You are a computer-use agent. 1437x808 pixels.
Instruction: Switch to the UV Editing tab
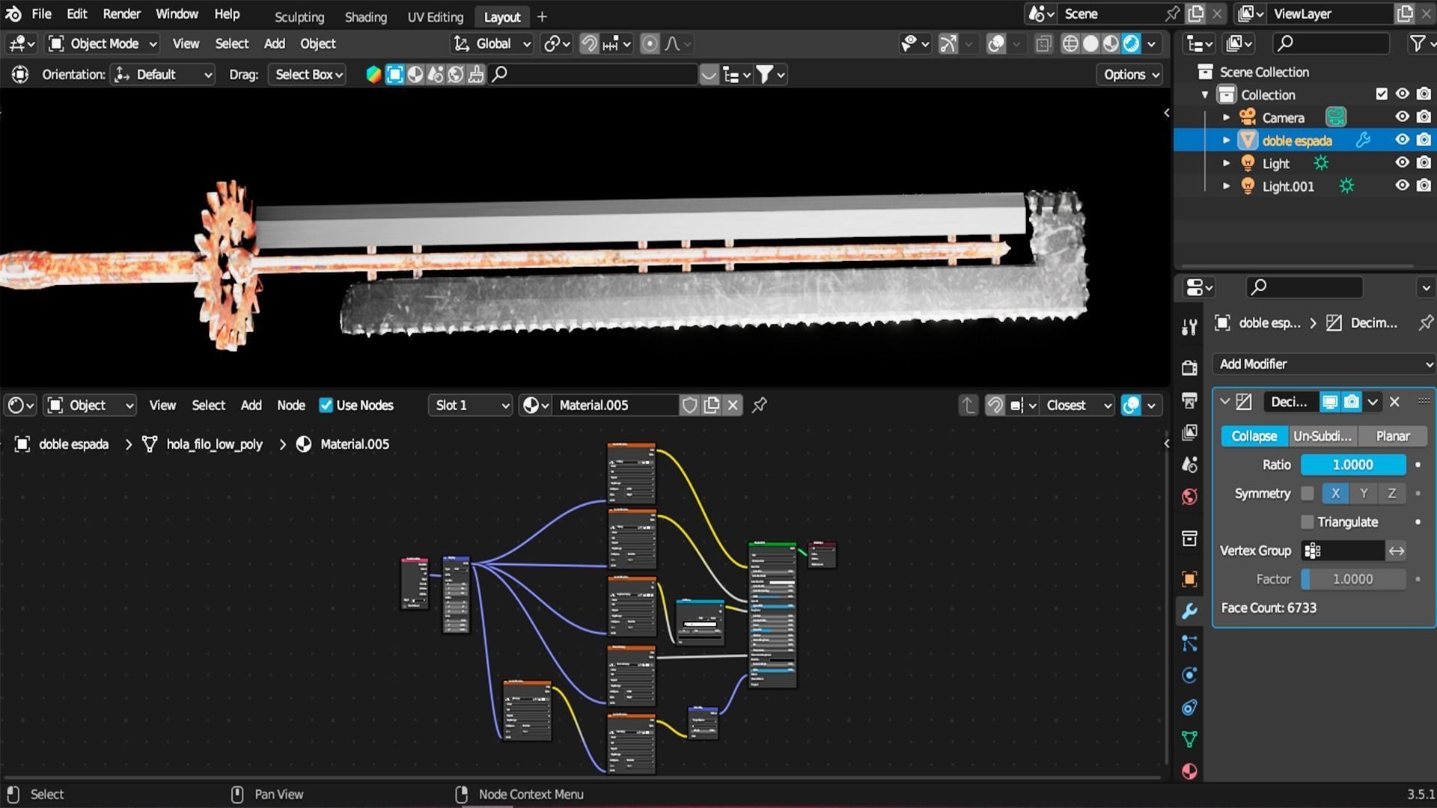point(435,16)
